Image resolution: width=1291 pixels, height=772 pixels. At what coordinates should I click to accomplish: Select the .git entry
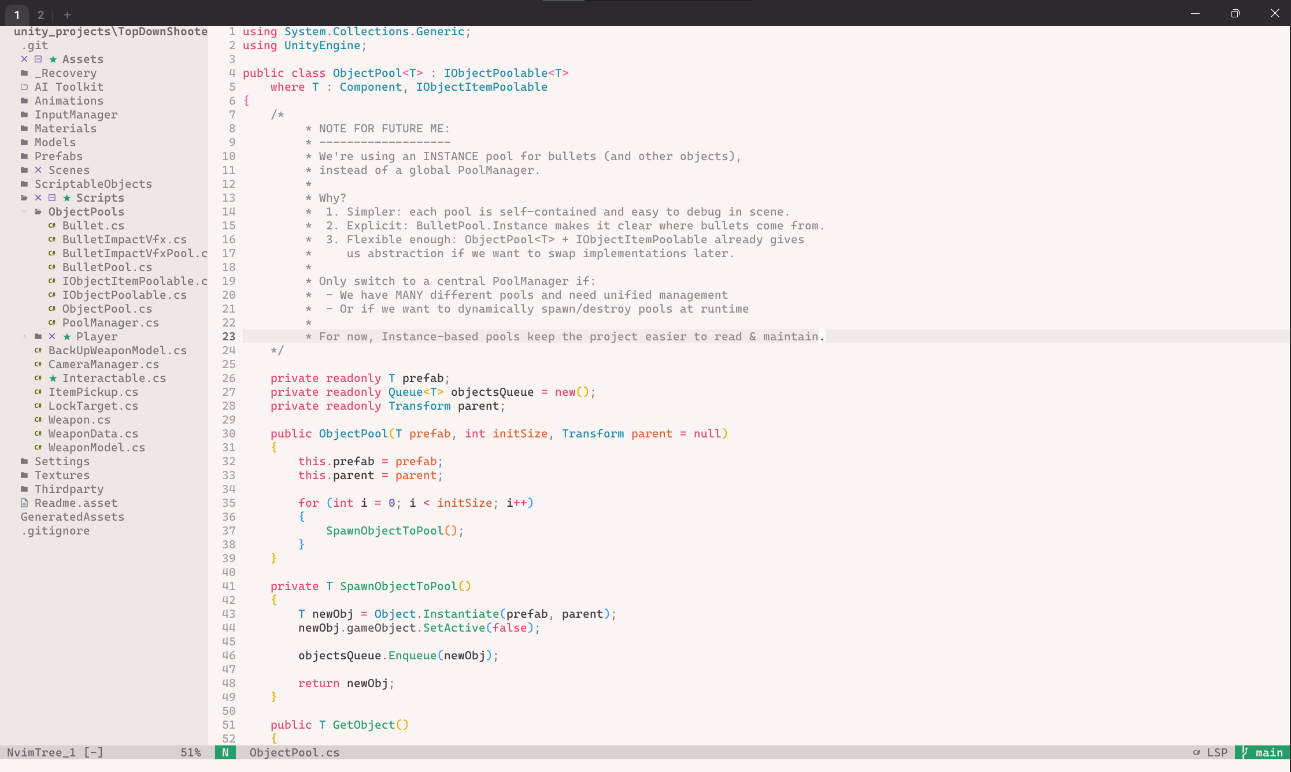tap(35, 46)
